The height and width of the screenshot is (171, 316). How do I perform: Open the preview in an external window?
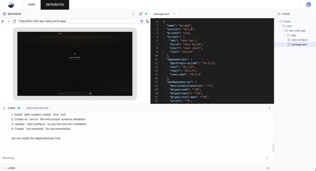click(x=140, y=14)
